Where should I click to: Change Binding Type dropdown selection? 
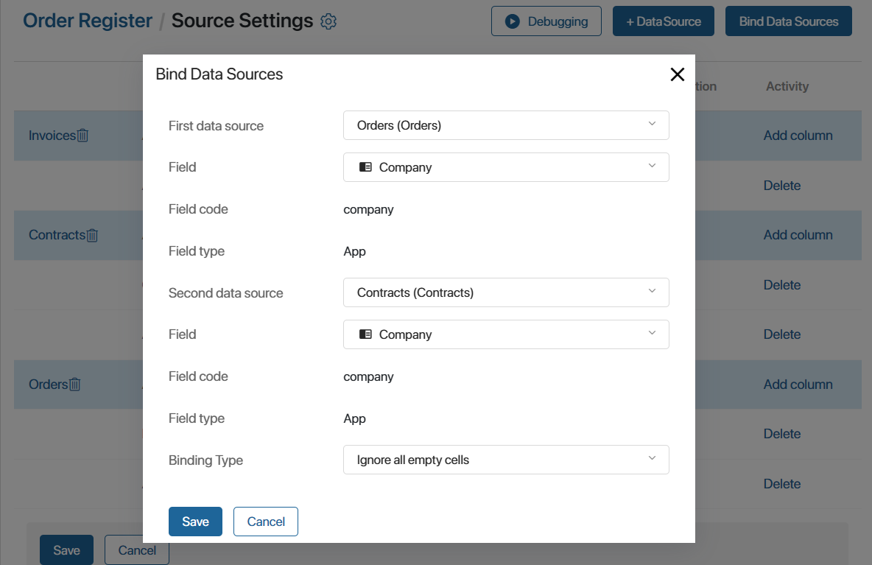click(506, 460)
